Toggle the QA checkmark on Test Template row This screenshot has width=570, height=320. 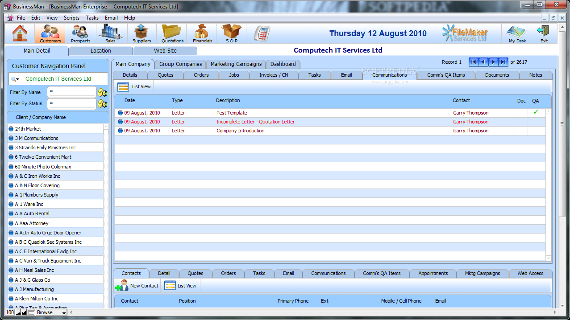(536, 112)
